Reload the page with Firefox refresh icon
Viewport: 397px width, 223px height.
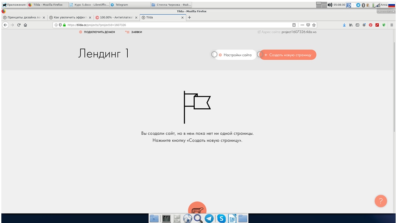pos(19,25)
